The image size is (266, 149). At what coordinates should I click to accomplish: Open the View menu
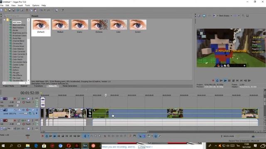point(13,5)
